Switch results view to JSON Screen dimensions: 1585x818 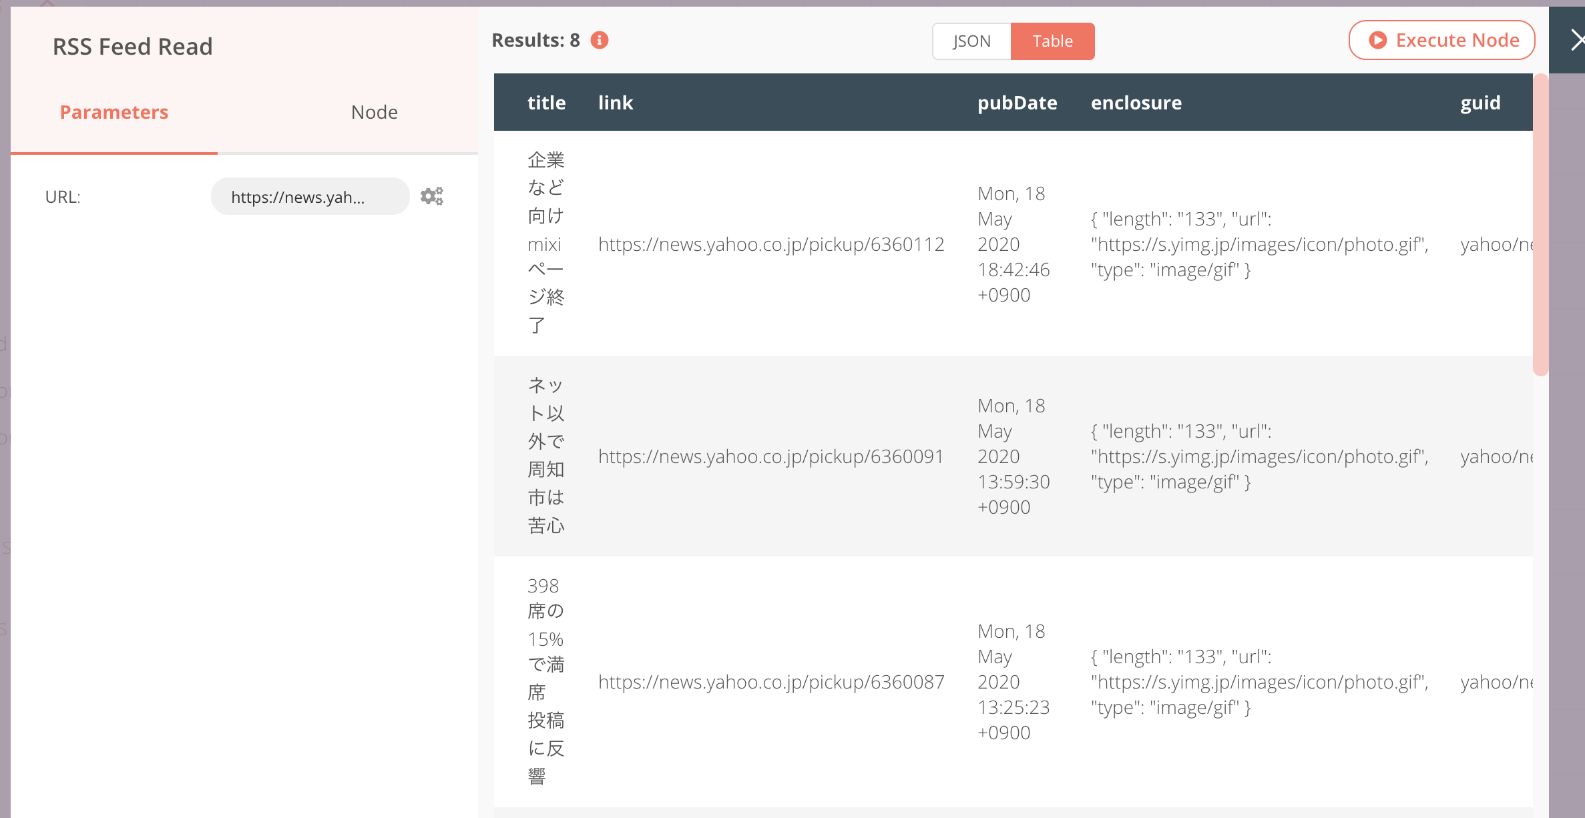click(971, 41)
